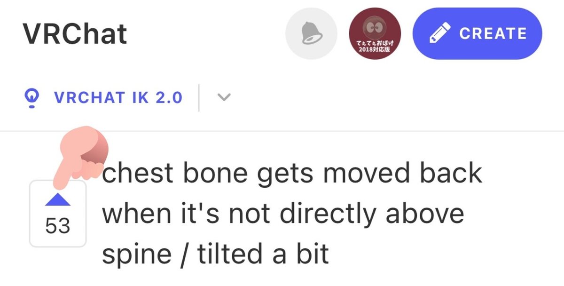564x286 pixels.
Task: Click the Japanese text on the avatar
Action: tap(375, 47)
